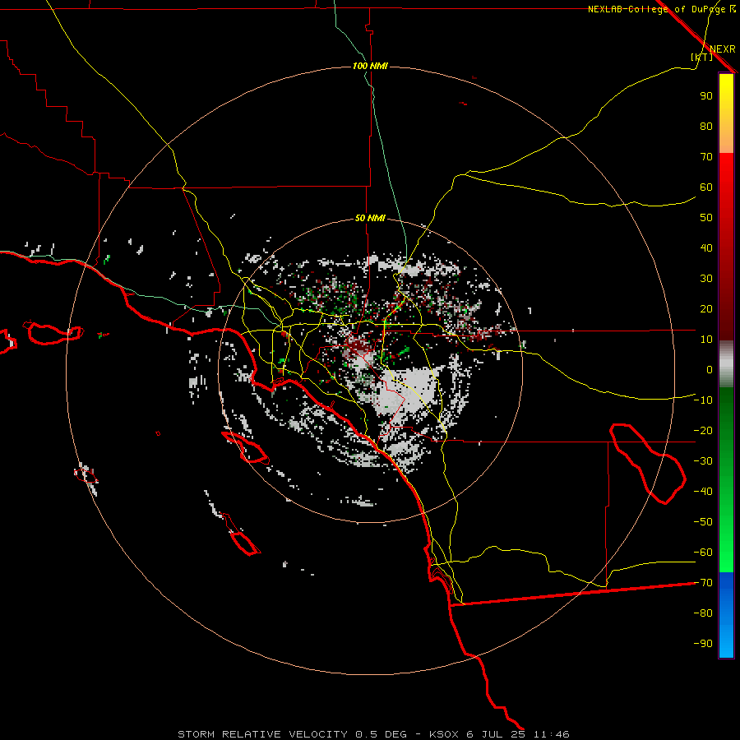This screenshot has width=740, height=740.
Task: Click the KSOX radar site identifier
Action: coord(444,734)
